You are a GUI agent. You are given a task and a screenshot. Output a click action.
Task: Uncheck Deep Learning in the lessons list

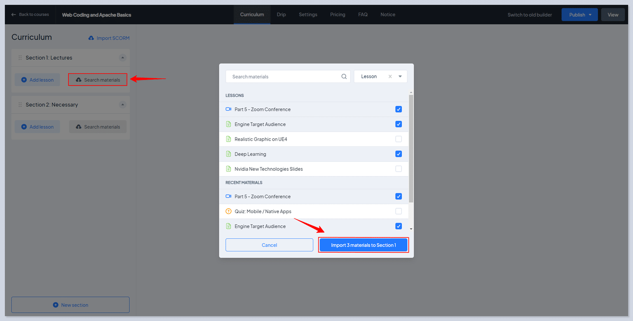(x=399, y=154)
